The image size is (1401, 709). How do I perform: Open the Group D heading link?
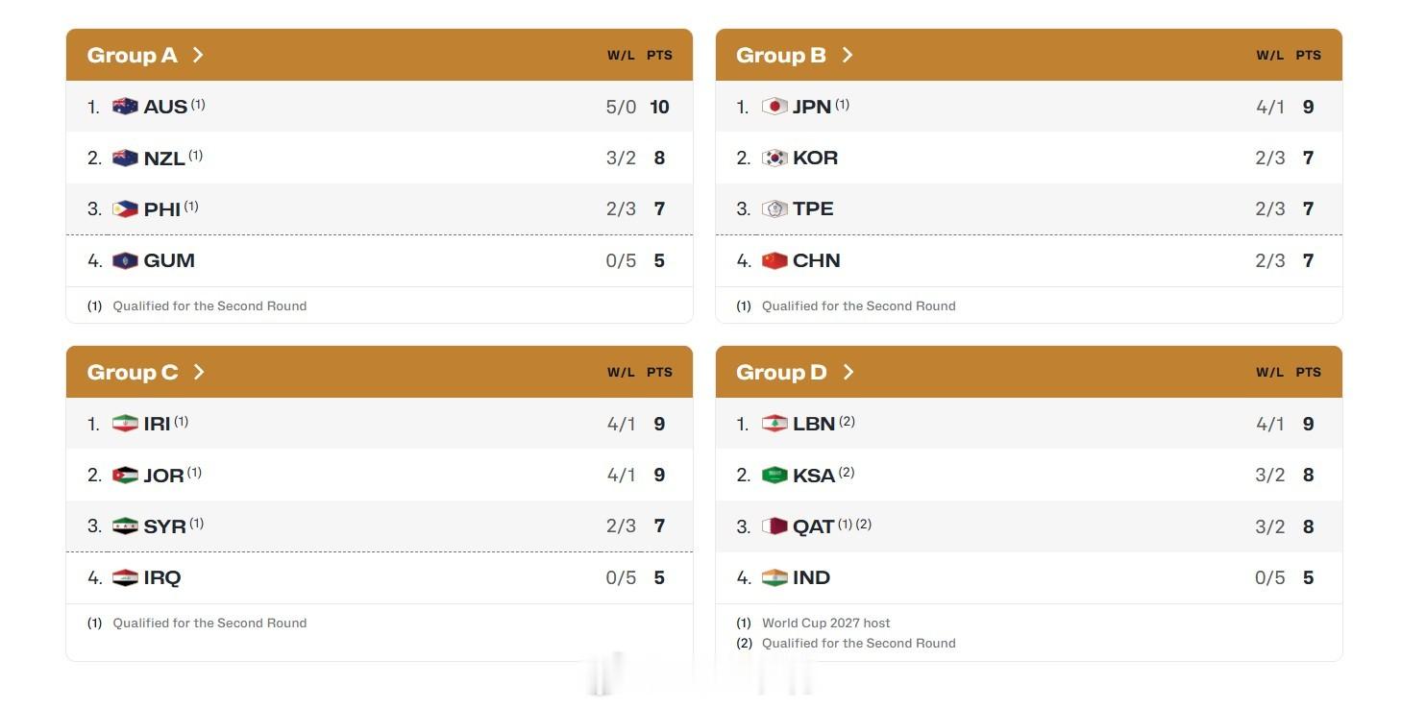point(781,372)
